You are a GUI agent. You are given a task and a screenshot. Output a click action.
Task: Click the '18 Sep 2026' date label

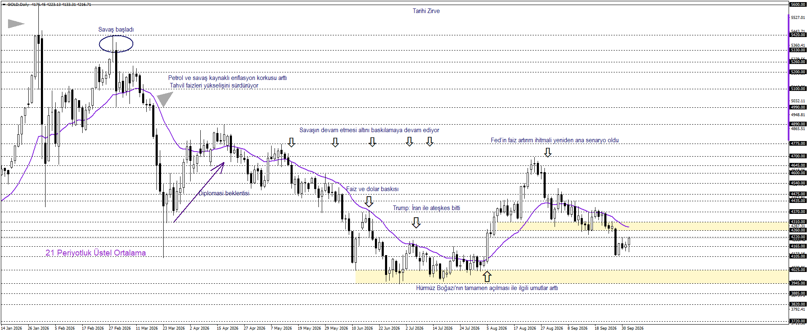(606, 328)
